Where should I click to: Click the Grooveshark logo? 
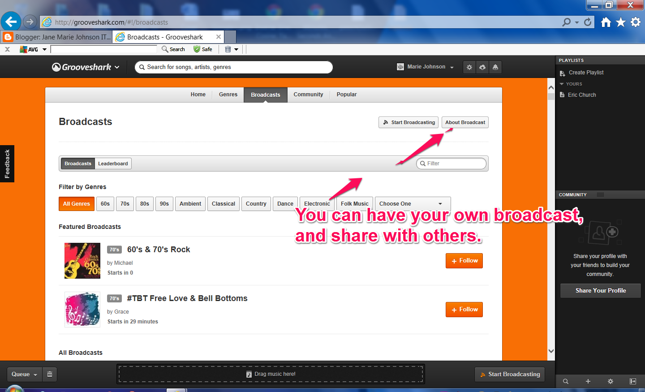[82, 67]
